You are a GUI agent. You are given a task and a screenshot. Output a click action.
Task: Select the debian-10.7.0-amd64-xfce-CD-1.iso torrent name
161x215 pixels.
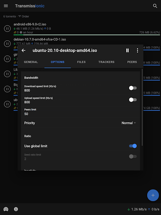(x=40, y=39)
